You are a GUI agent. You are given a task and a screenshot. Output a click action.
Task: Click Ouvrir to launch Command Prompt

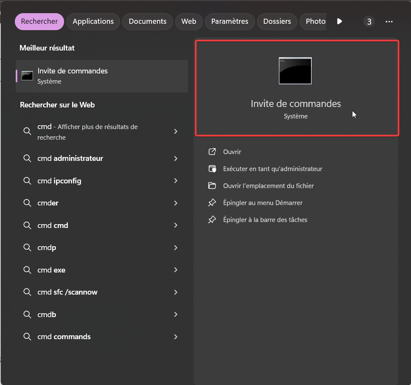pyautogui.click(x=232, y=152)
